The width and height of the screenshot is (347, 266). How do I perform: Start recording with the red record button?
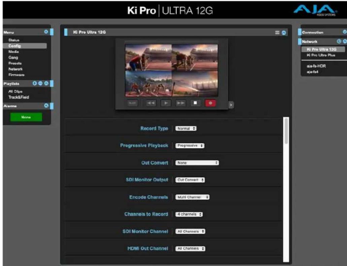pos(210,103)
